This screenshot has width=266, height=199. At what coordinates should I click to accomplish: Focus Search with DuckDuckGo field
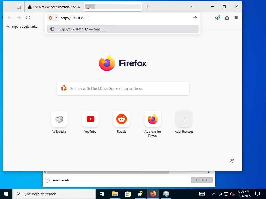[x=123, y=89]
